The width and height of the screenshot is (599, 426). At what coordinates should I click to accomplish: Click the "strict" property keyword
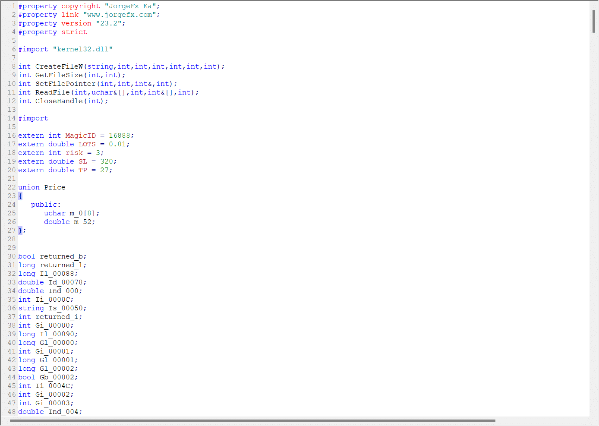pyautogui.click(x=74, y=32)
